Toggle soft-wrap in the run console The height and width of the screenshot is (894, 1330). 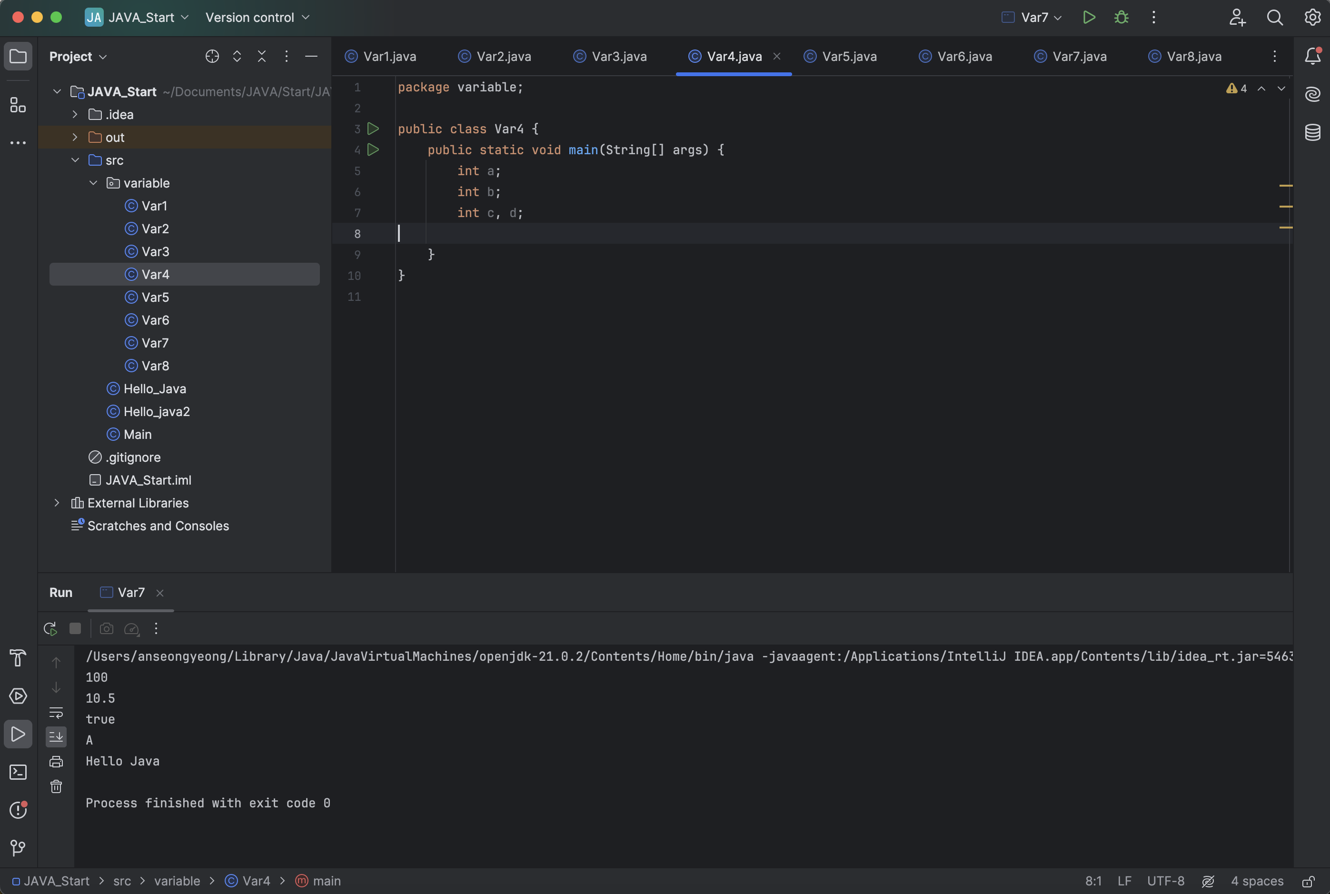click(56, 713)
